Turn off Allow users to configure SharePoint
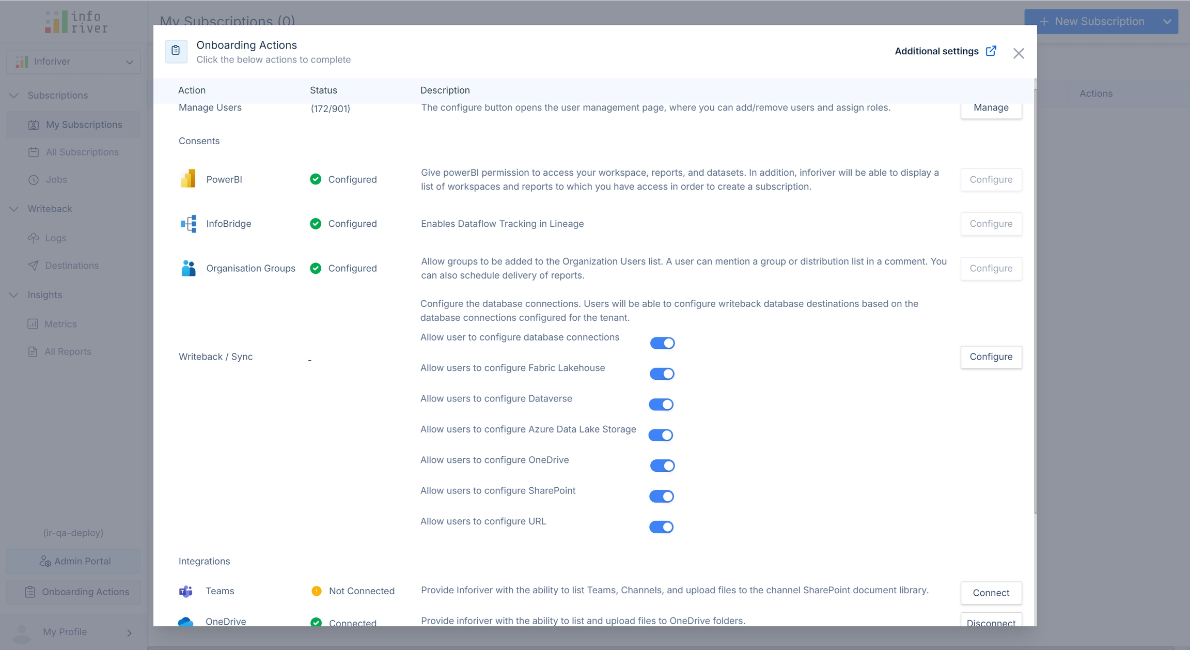 tap(661, 497)
